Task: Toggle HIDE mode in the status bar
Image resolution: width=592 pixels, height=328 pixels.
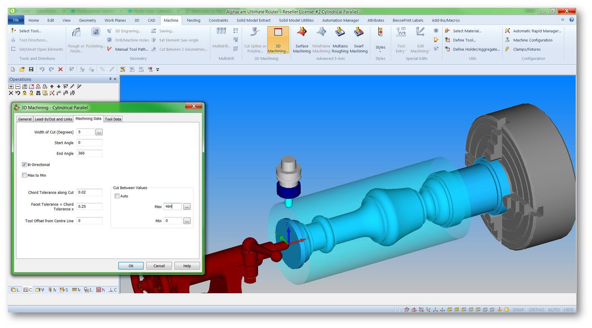Action: (568, 310)
